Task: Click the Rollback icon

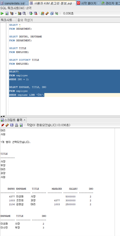Action: point(36,13)
